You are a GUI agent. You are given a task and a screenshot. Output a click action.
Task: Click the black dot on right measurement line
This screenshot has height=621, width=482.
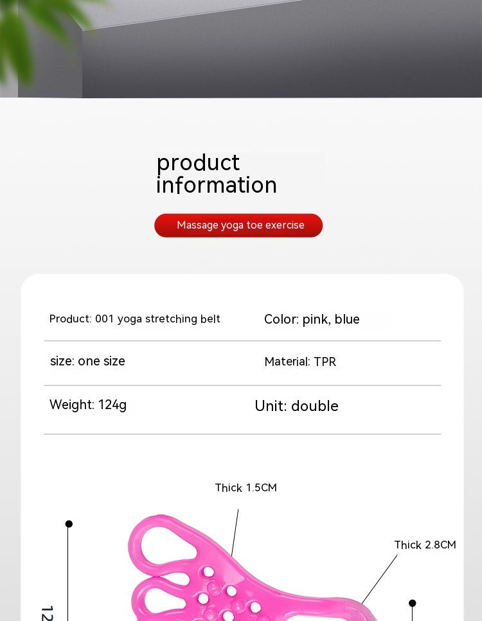click(412, 603)
